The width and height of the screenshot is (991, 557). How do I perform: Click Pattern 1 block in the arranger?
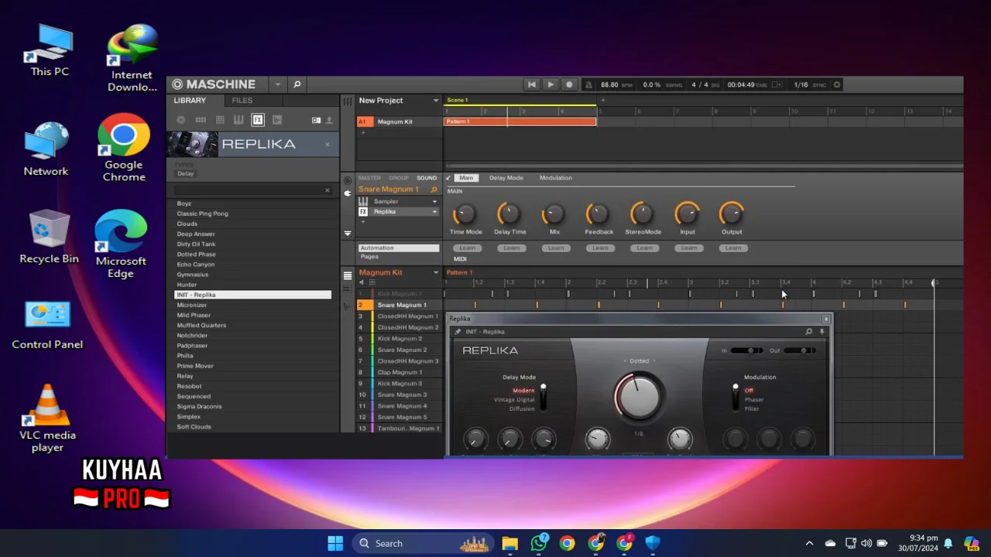pos(520,121)
